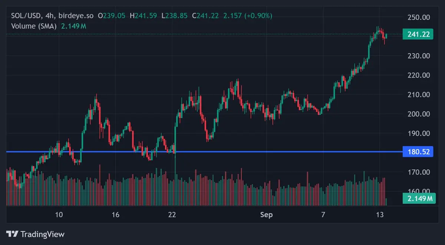Click the 190.00 price axis label
The image size is (445, 245).
[418, 134]
